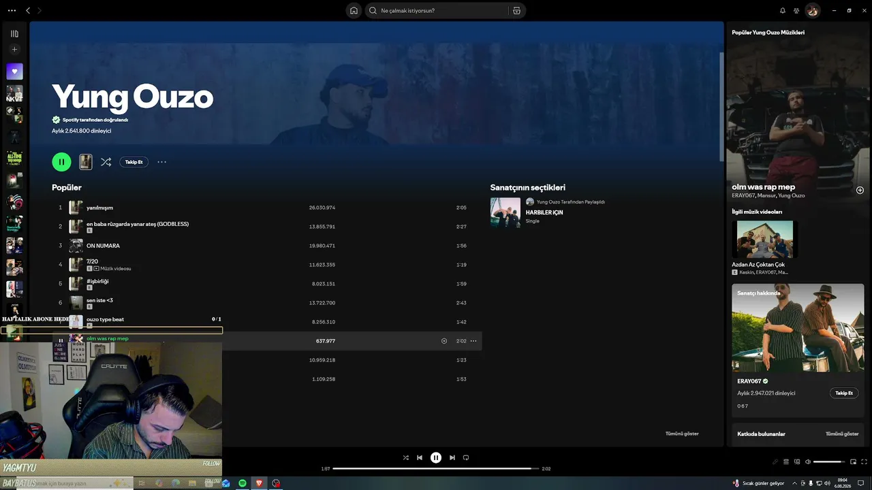This screenshot has height=490, width=872.
Task: Click the main page vertical scrollbar
Action: coord(721,105)
